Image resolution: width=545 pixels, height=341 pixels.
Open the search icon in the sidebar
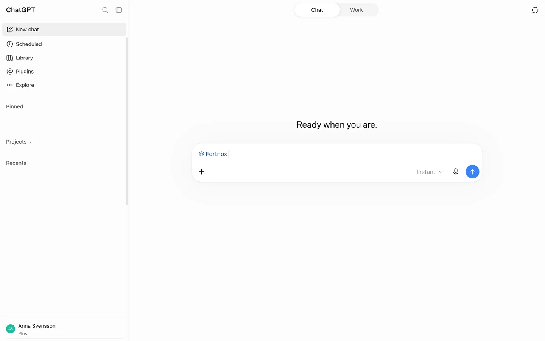105,10
